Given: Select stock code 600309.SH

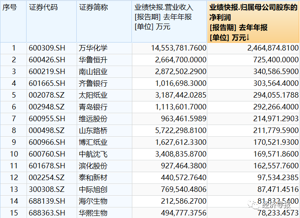Looking at the screenshot, I should [47, 48].
